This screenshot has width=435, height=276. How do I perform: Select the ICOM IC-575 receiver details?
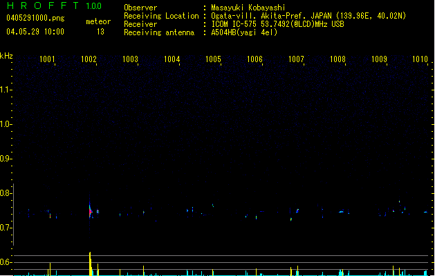(x=278, y=24)
